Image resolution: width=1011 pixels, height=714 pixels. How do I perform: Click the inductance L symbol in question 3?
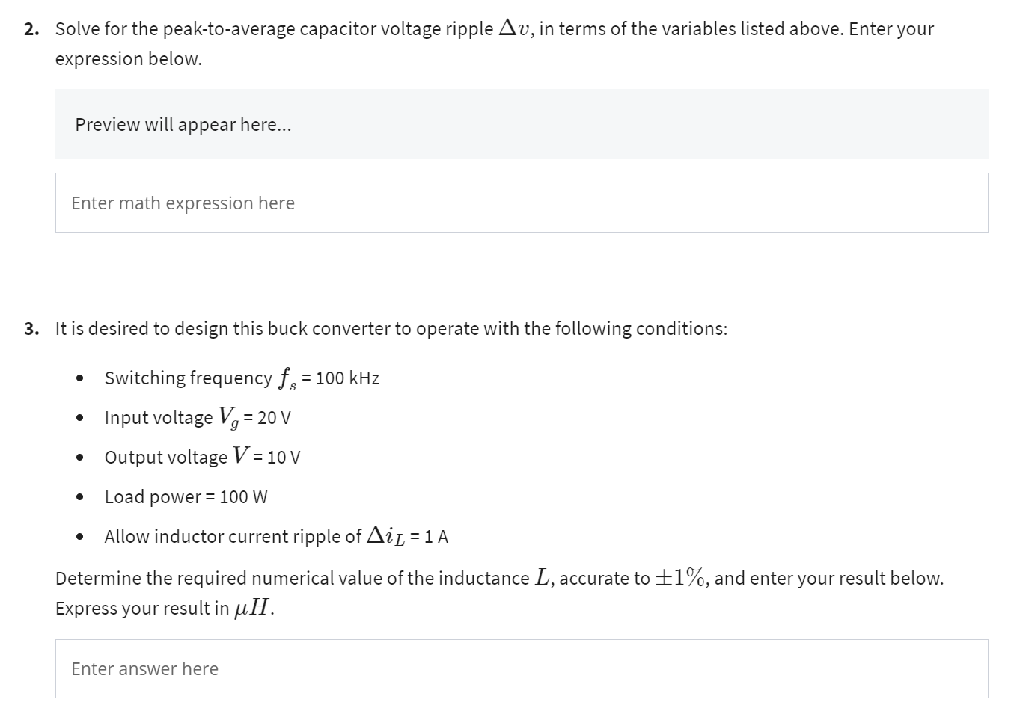[x=543, y=576]
